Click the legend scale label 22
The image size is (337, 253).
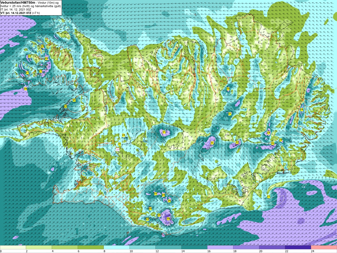point(287,251)
